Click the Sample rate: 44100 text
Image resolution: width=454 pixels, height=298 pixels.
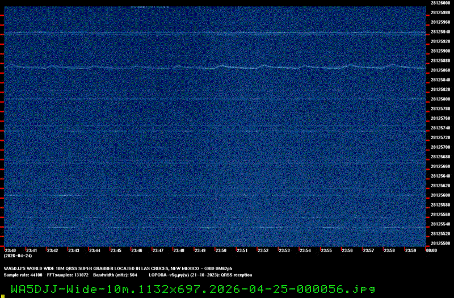(23, 275)
